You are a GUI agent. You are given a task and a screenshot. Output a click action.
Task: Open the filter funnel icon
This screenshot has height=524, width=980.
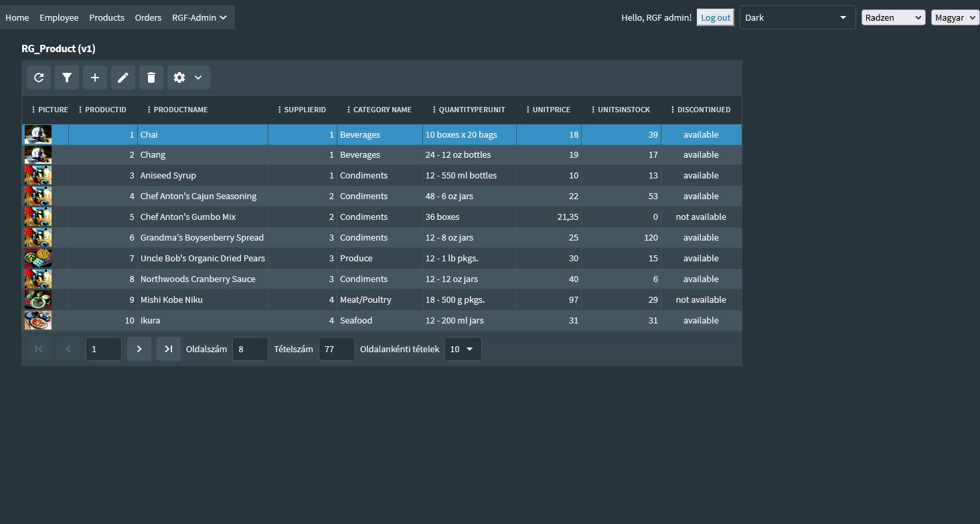point(67,78)
